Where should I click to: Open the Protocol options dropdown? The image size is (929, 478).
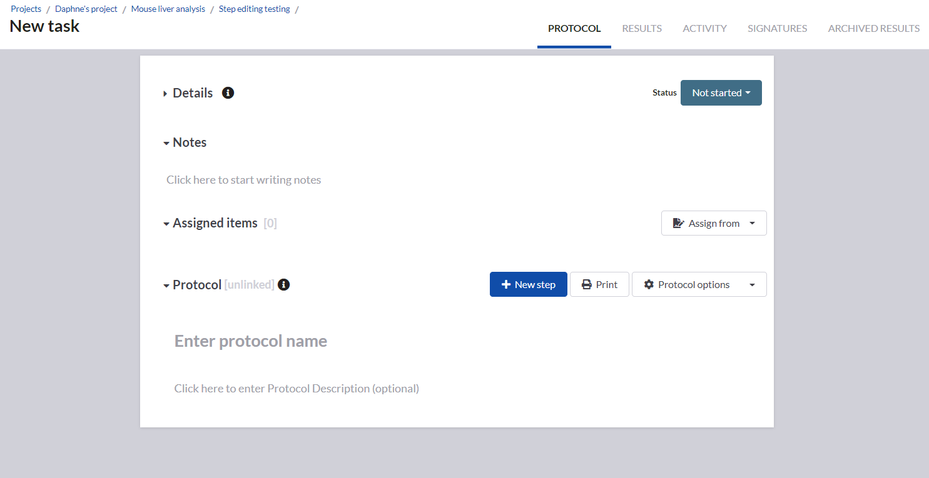coord(699,284)
